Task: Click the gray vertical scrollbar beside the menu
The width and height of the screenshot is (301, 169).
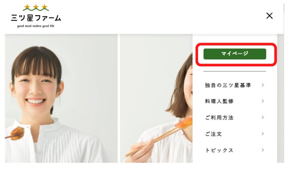Action: pyautogui.click(x=280, y=98)
